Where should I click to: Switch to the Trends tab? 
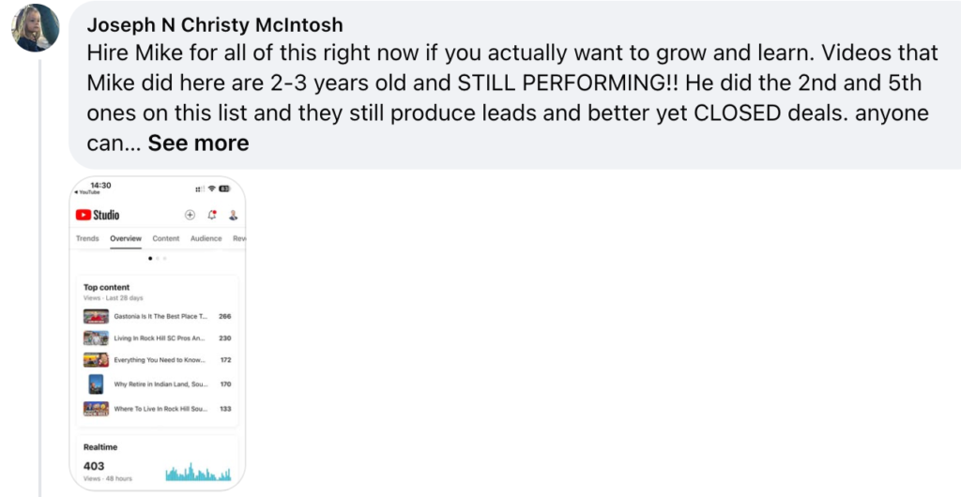click(x=87, y=239)
